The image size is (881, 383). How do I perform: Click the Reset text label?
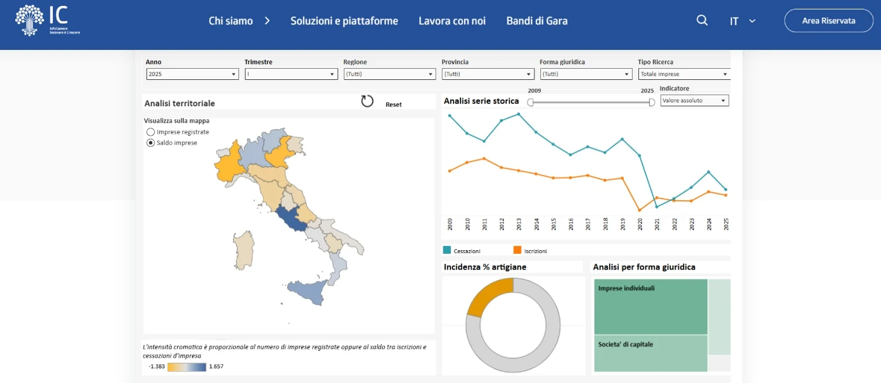(x=393, y=104)
